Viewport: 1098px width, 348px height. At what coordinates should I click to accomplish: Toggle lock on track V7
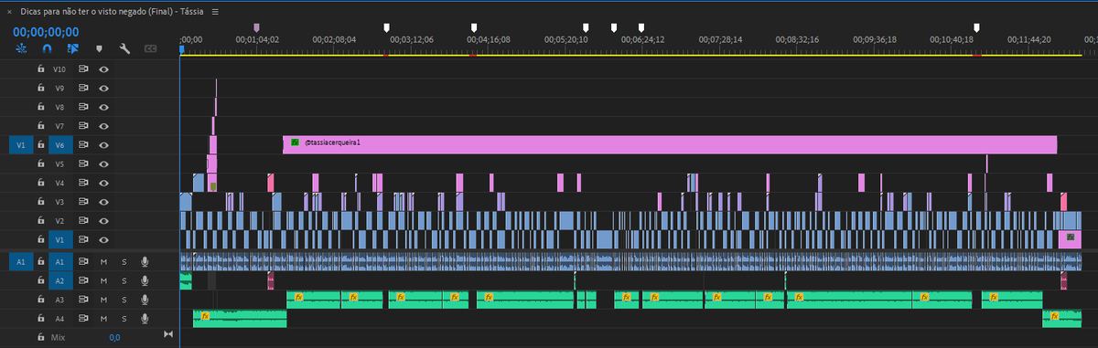click(x=40, y=125)
